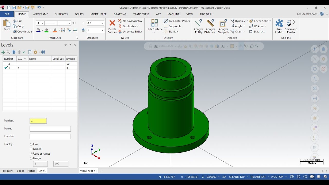Click in the level Name input field

point(50,129)
